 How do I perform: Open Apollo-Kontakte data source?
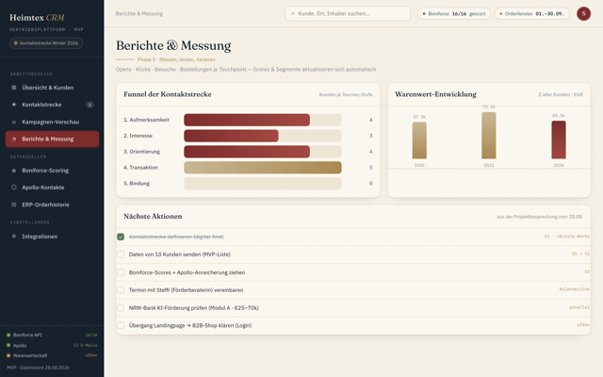click(52, 188)
